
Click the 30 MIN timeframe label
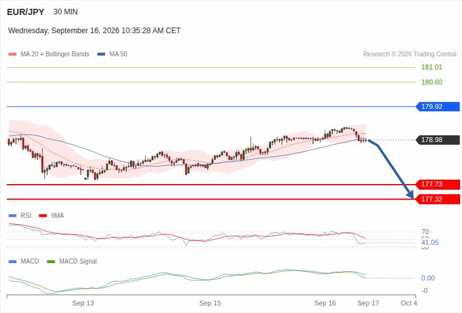[65, 12]
